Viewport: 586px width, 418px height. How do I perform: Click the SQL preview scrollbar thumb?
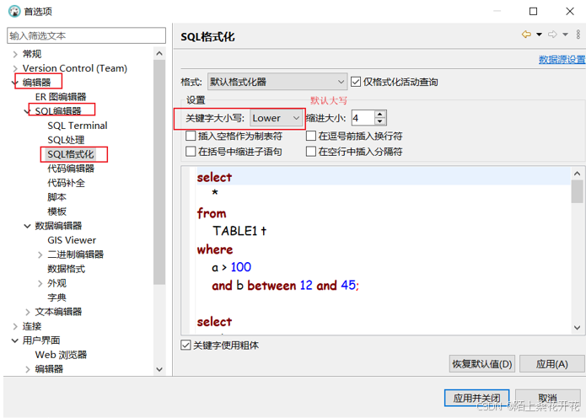point(577,191)
